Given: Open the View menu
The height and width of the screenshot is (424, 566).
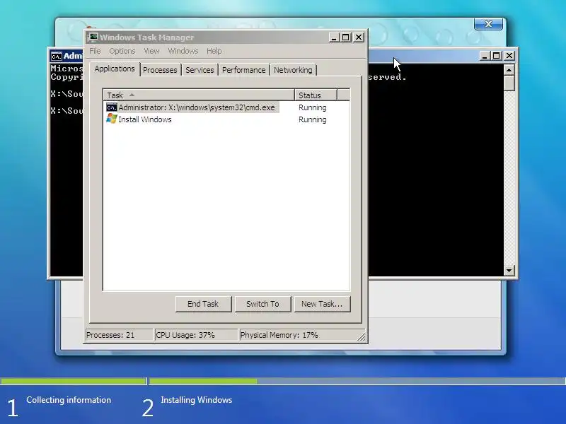Looking at the screenshot, I should tap(151, 51).
